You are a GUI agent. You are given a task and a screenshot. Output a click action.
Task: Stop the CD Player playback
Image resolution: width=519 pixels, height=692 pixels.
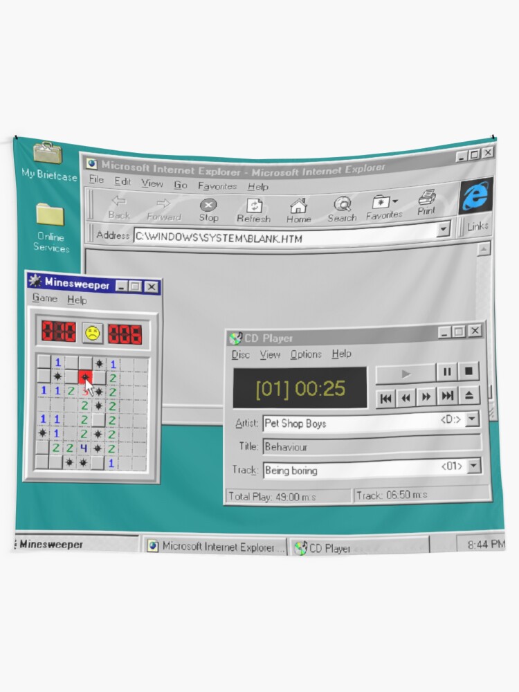coord(468,372)
